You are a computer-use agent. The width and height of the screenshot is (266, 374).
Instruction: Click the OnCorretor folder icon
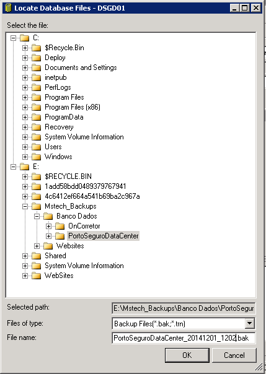coord(60,226)
